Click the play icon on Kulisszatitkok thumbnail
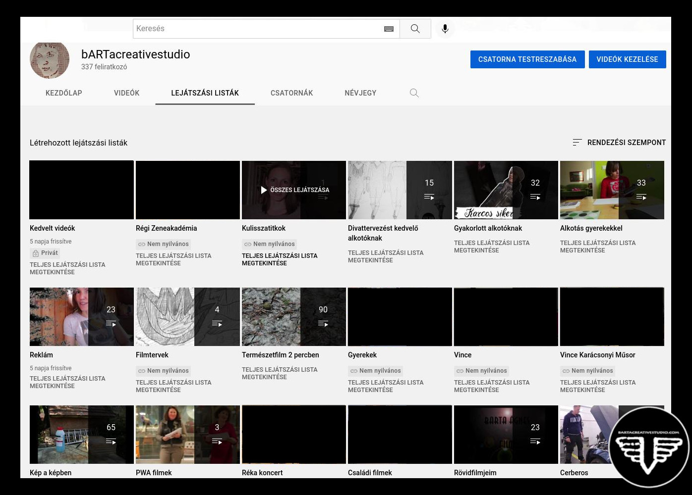Image resolution: width=692 pixels, height=495 pixels. pyautogui.click(x=264, y=190)
